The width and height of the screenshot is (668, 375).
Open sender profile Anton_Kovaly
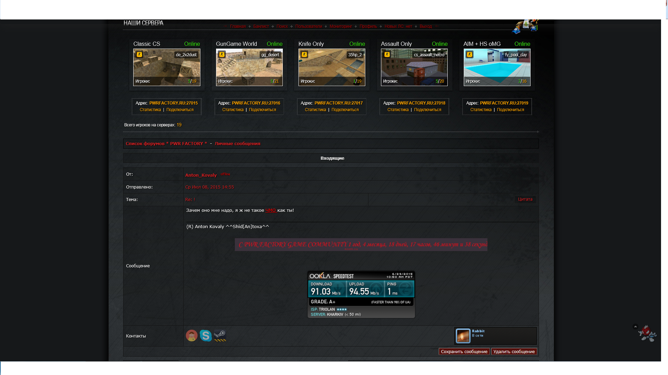[x=201, y=175]
